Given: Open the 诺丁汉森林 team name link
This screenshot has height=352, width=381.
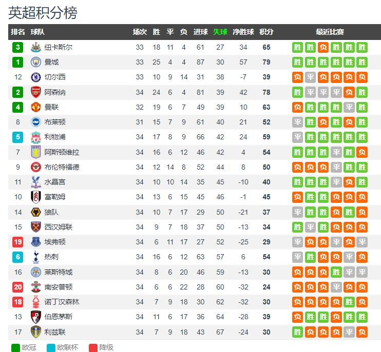Looking at the screenshot, I should [x=62, y=302].
